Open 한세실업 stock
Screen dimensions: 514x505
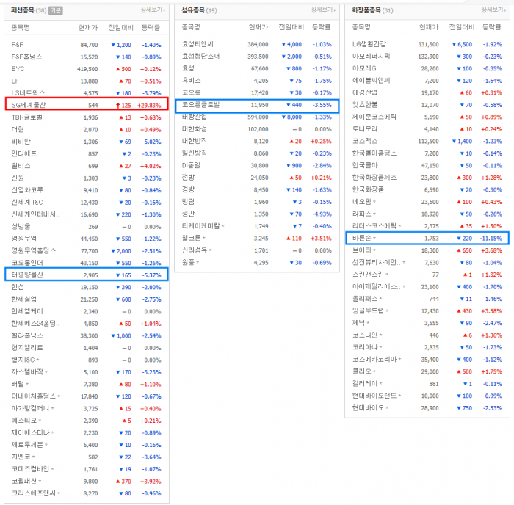click(x=24, y=299)
